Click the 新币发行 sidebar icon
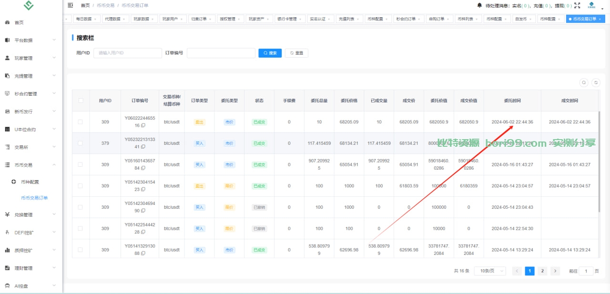This screenshot has width=610, height=294. 7,112
